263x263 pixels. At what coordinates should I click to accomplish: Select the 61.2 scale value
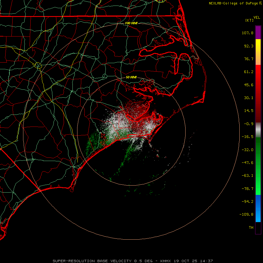point(249,72)
